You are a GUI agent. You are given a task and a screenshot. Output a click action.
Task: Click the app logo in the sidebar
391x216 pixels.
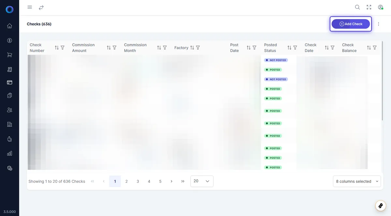coord(9,9)
